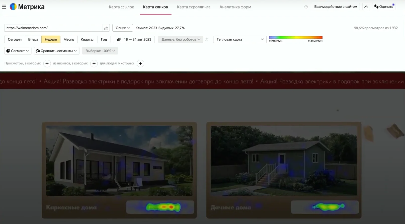The width and height of the screenshot is (405, 224).
Task: Click the Дачные дома house image
Action: click(x=284, y=161)
